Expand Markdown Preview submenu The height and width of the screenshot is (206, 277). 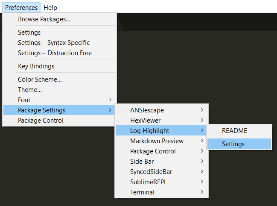pyautogui.click(x=162, y=141)
